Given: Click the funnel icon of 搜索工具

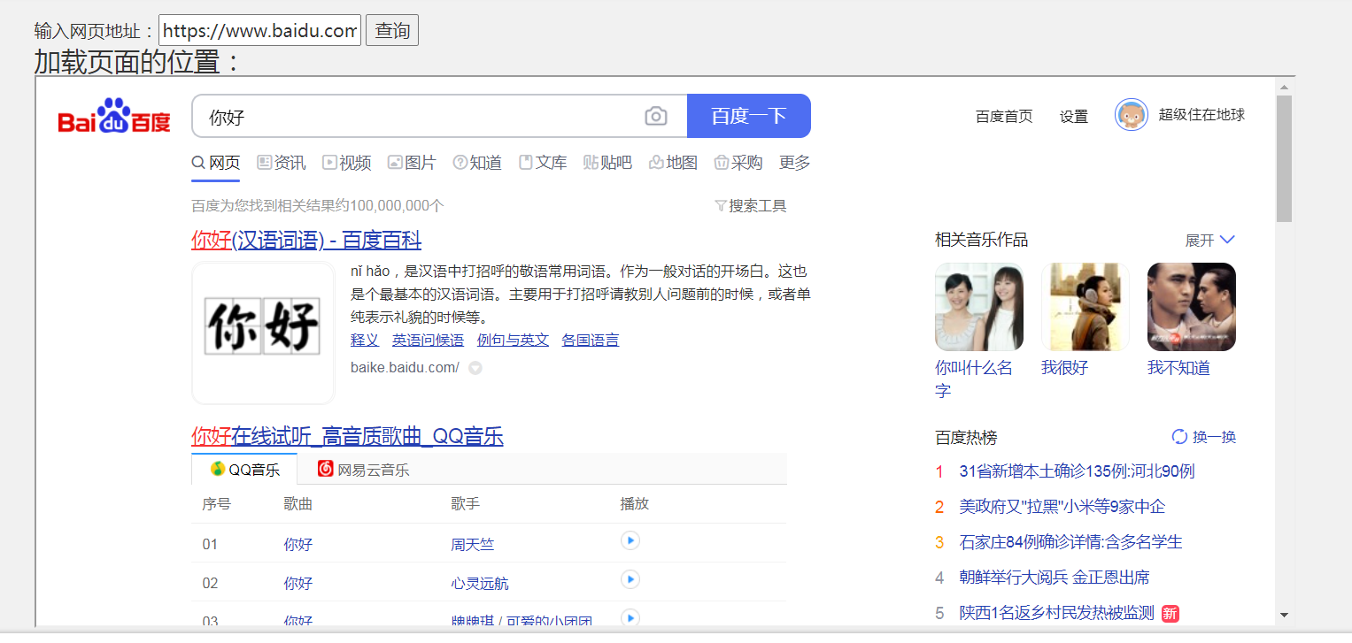Looking at the screenshot, I should coord(720,206).
